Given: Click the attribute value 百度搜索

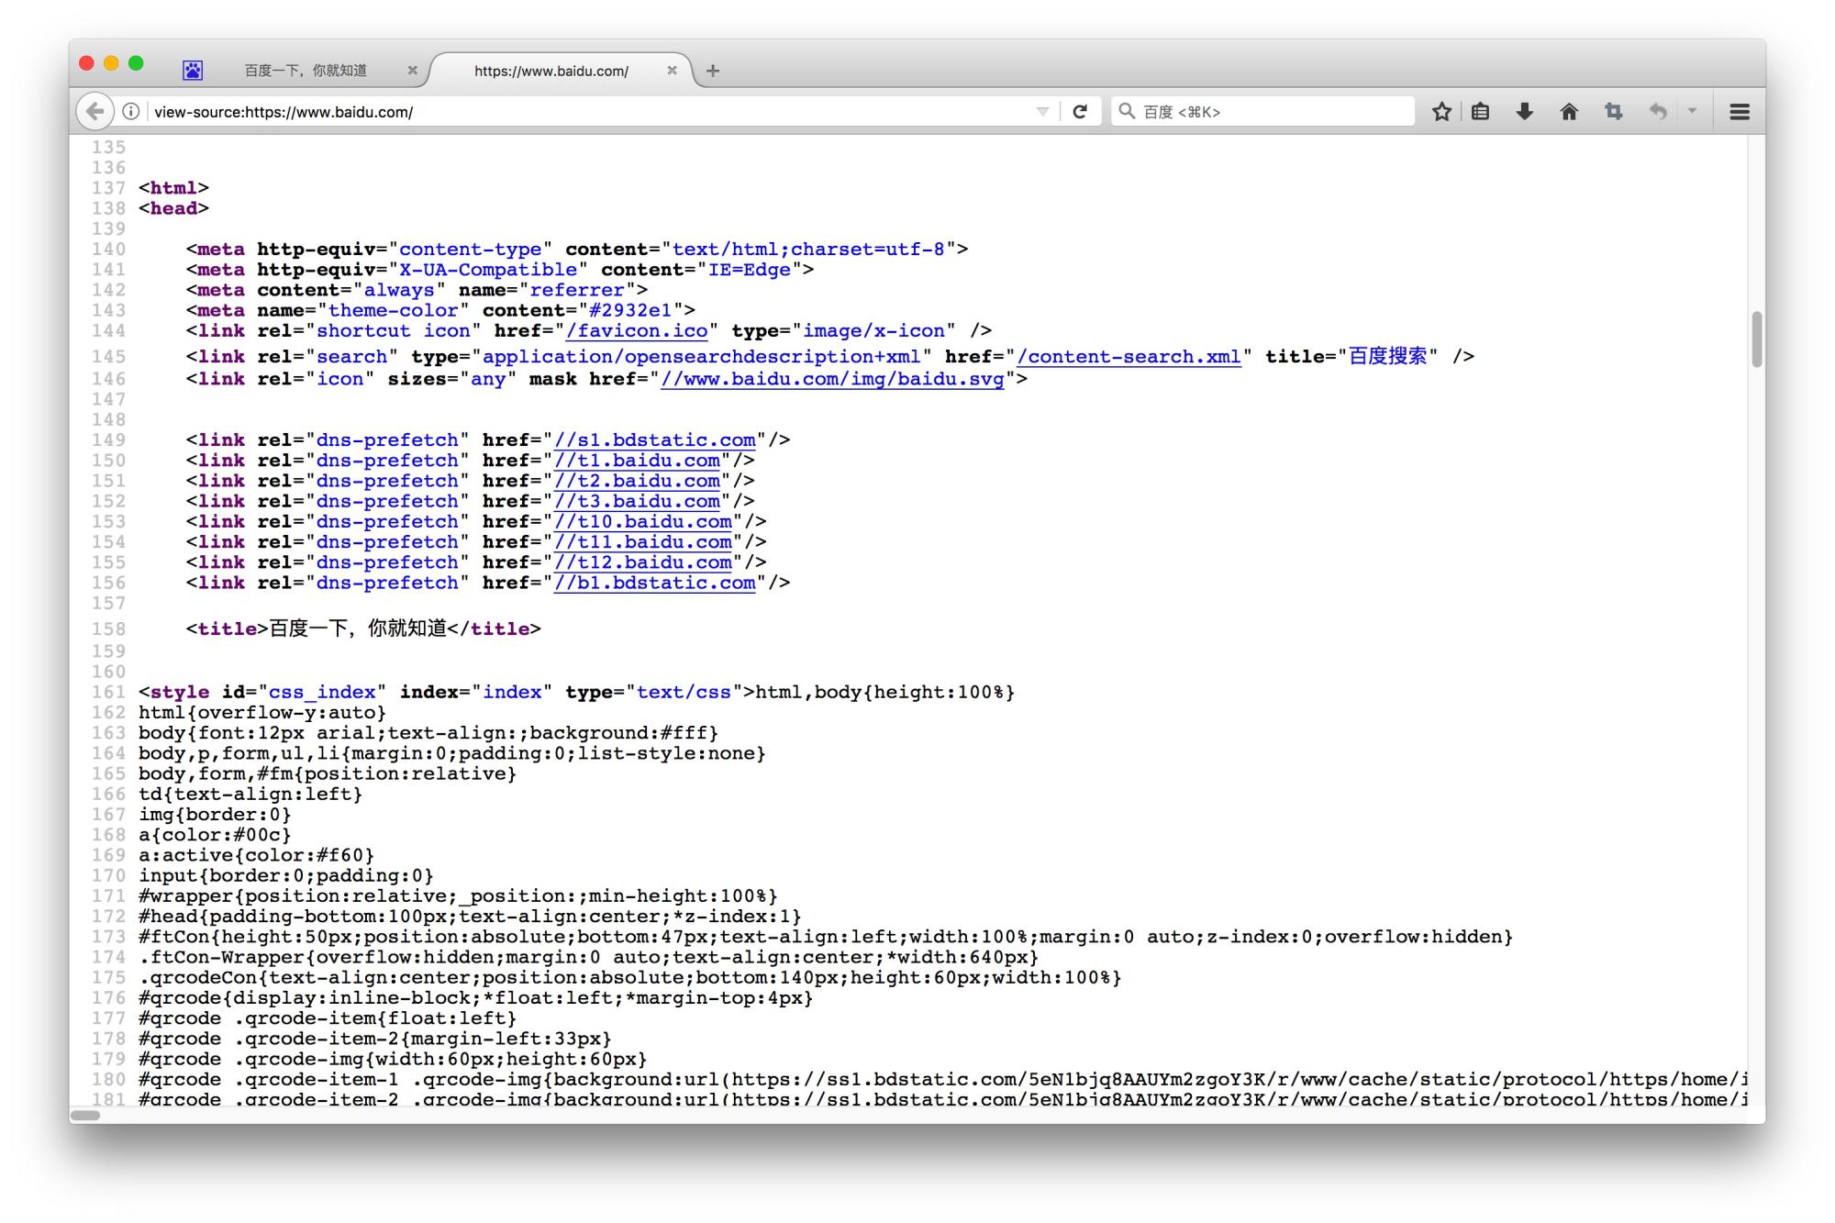Looking at the screenshot, I should click(x=1387, y=357).
